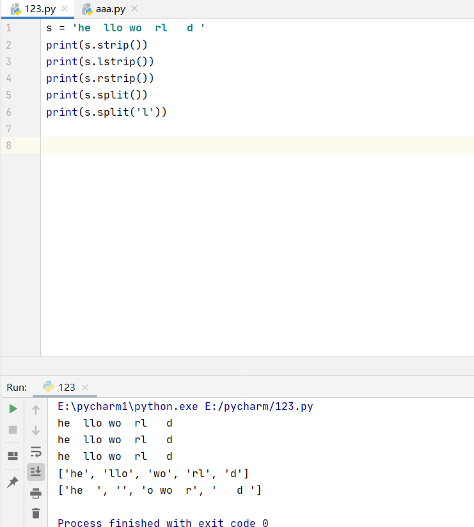Toggle soft-wrap in the run console
This screenshot has width=474, height=527.
click(36, 452)
